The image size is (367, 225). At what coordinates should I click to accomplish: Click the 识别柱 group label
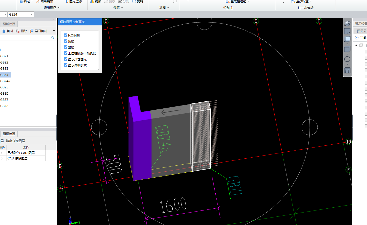tap(228, 8)
